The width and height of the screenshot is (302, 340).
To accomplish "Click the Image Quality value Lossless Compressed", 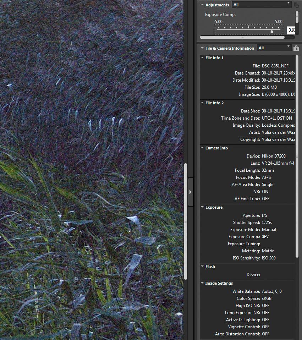I will point(278,125).
